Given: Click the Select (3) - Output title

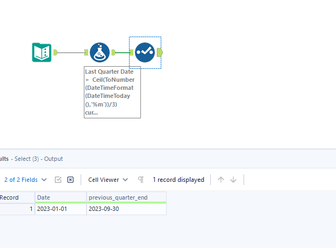Looking at the screenshot, I should tap(39, 159).
